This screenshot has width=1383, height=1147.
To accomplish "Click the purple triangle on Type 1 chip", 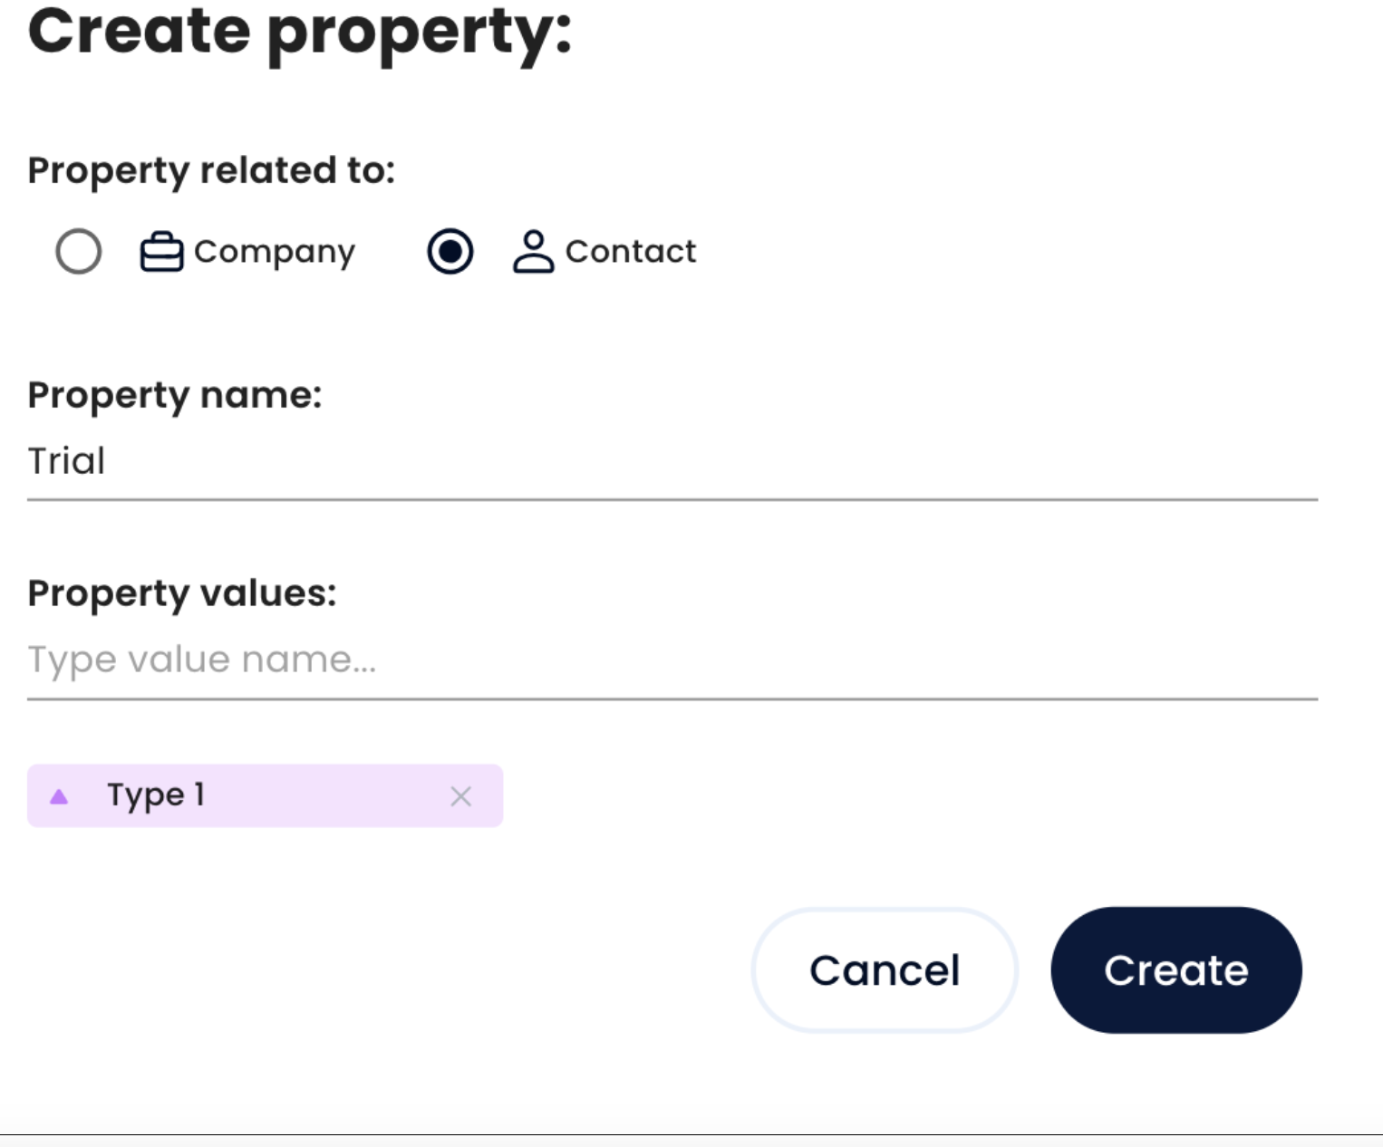I will point(59,796).
